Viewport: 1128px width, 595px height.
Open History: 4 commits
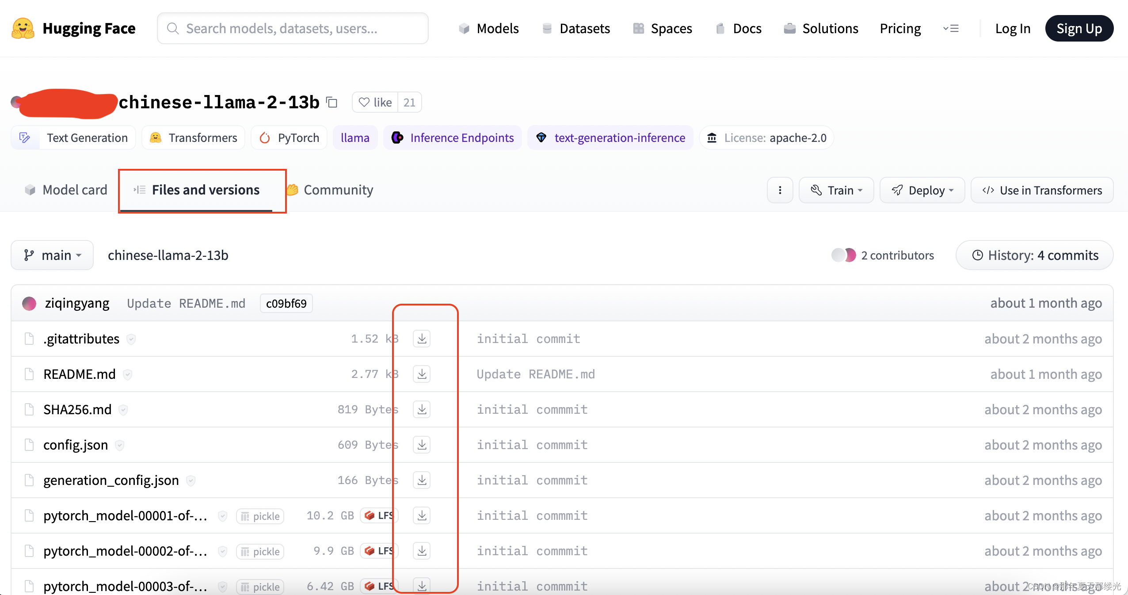pyautogui.click(x=1034, y=255)
